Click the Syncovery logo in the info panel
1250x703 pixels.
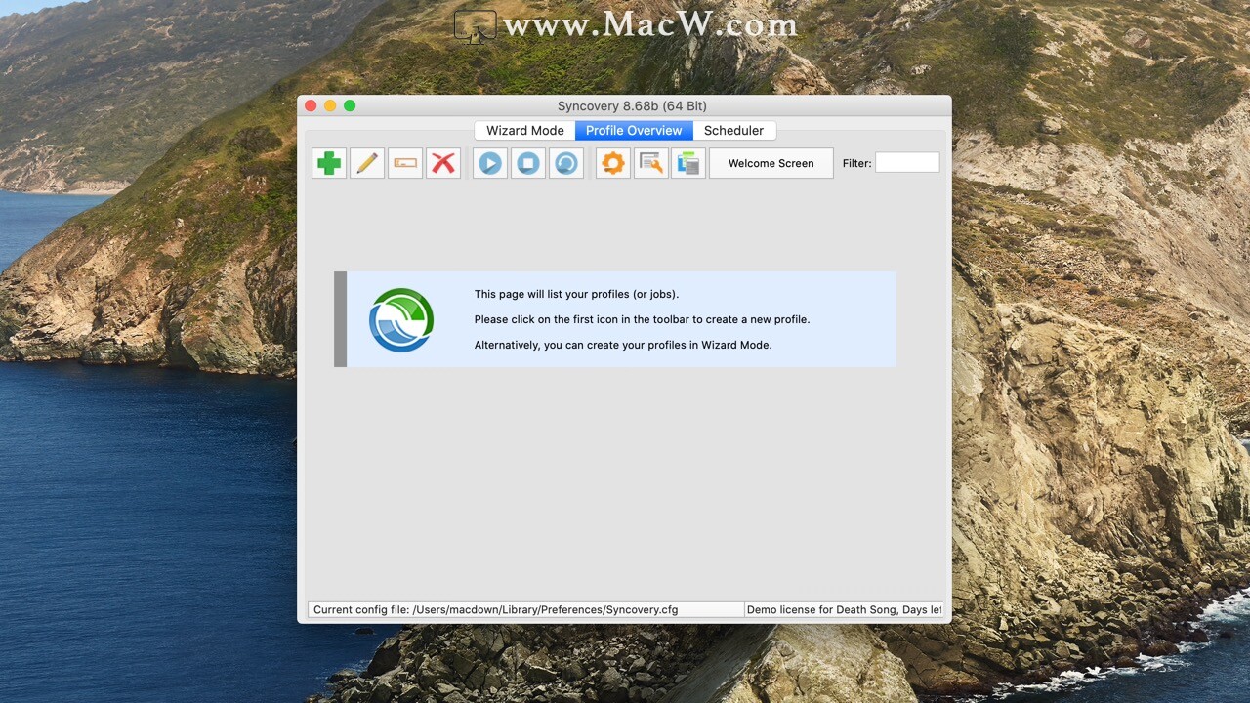[401, 319]
